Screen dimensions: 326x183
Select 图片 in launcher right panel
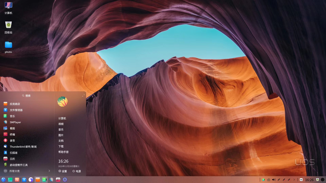61,135
